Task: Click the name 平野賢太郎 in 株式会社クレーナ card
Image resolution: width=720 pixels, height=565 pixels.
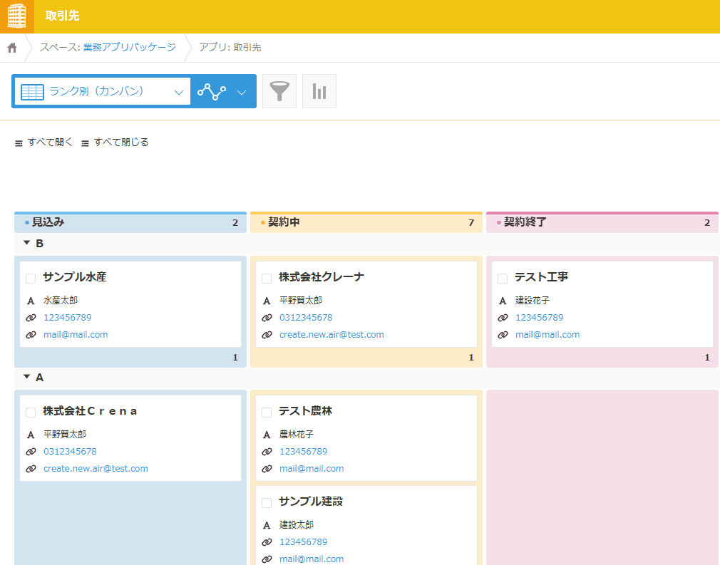Action: (301, 301)
